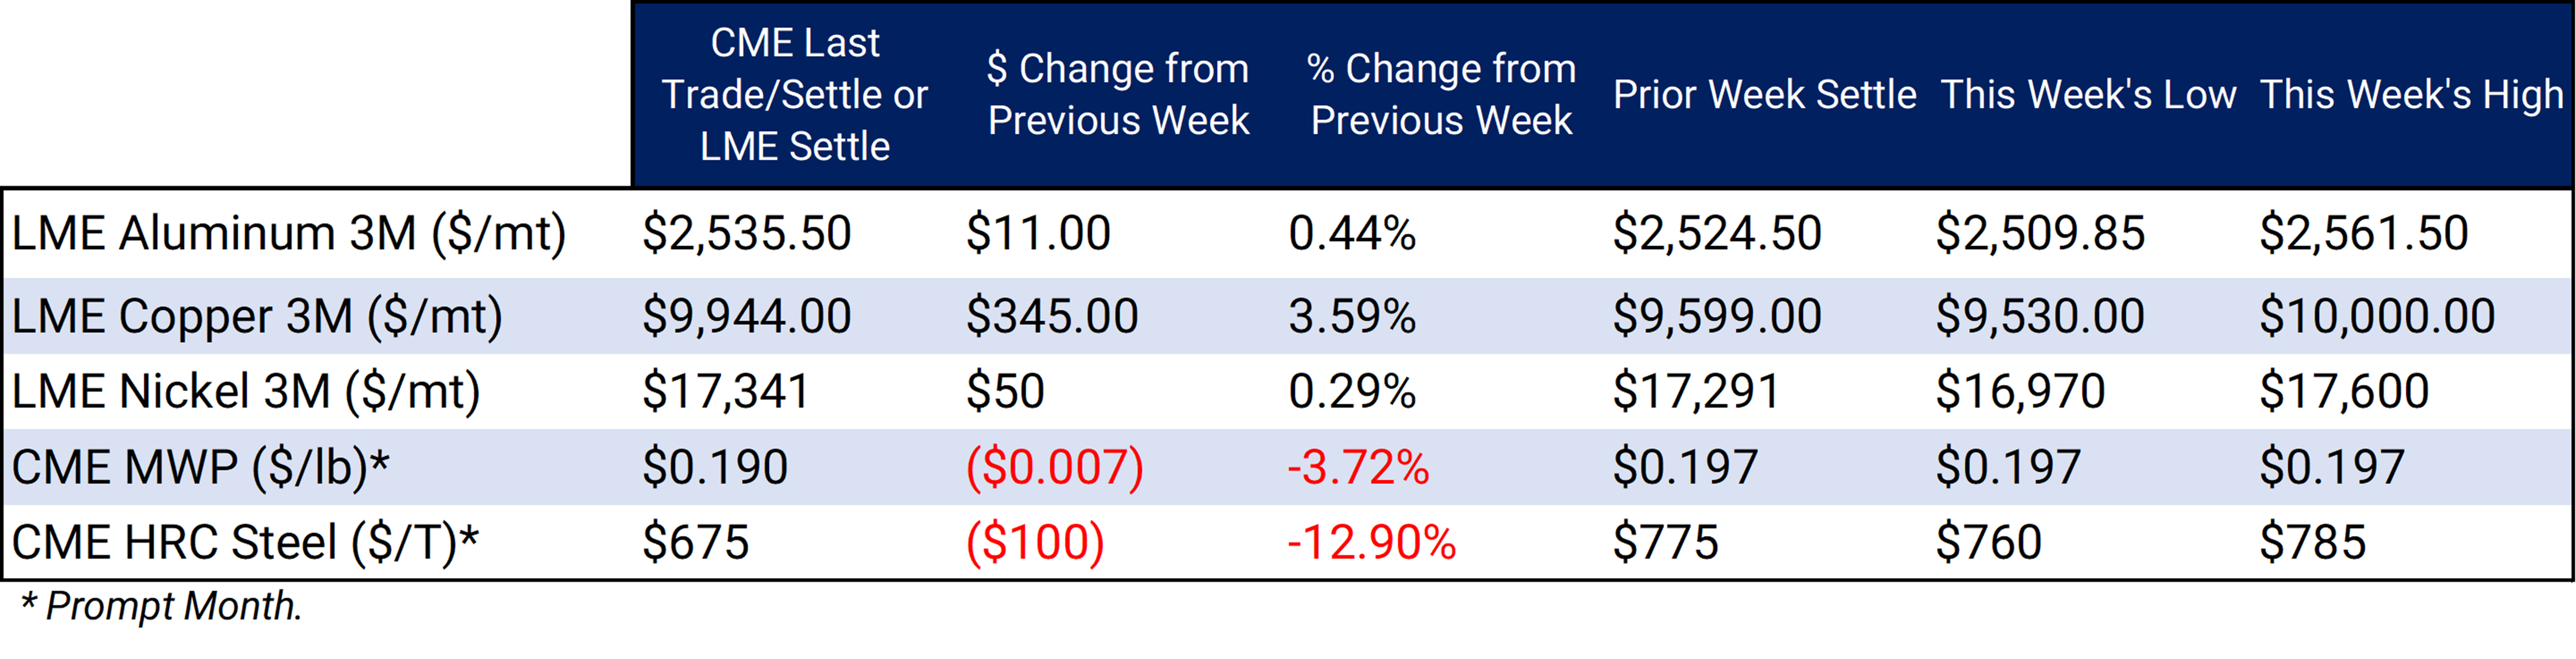Click the 'Prior Week Settle' column header
The height and width of the screenshot is (659, 2576).
[x=1764, y=95]
